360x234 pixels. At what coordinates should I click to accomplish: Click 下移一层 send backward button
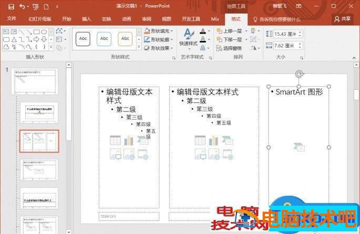(x=230, y=39)
